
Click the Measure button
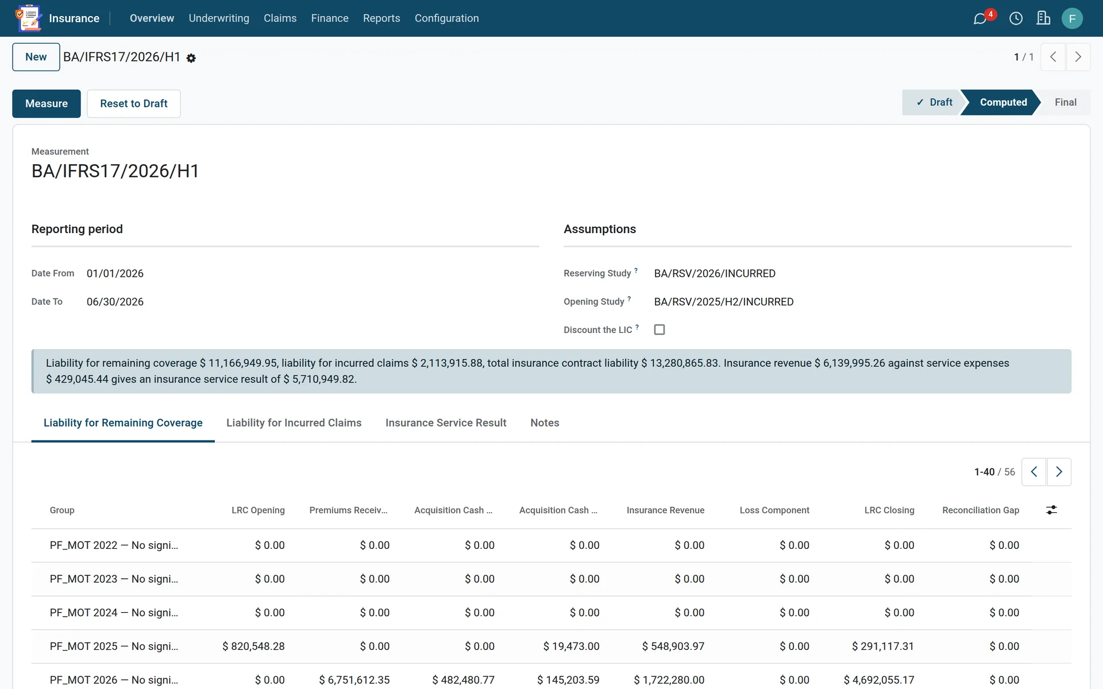47,104
